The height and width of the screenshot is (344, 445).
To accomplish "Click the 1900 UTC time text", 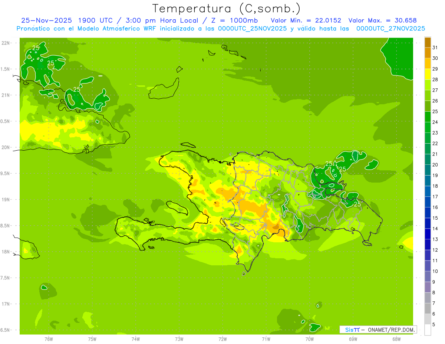I will (x=95, y=20).
